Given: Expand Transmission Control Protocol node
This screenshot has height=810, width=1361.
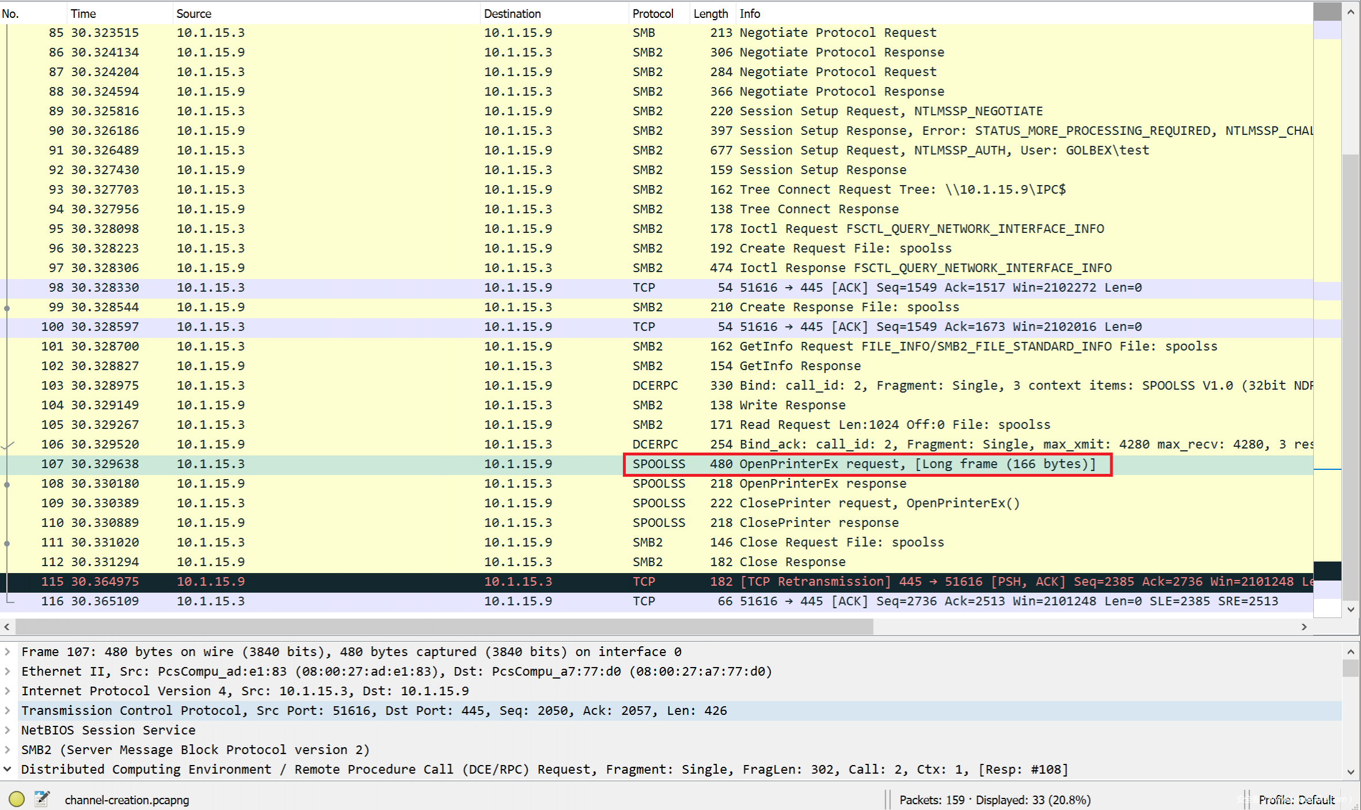Looking at the screenshot, I should (7, 710).
